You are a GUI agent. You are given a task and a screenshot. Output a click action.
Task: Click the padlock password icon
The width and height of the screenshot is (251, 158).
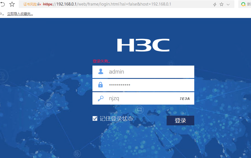point(100,85)
